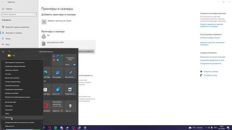Click the Найти параметр search field
232x130 pixels.
(x=19, y=14)
